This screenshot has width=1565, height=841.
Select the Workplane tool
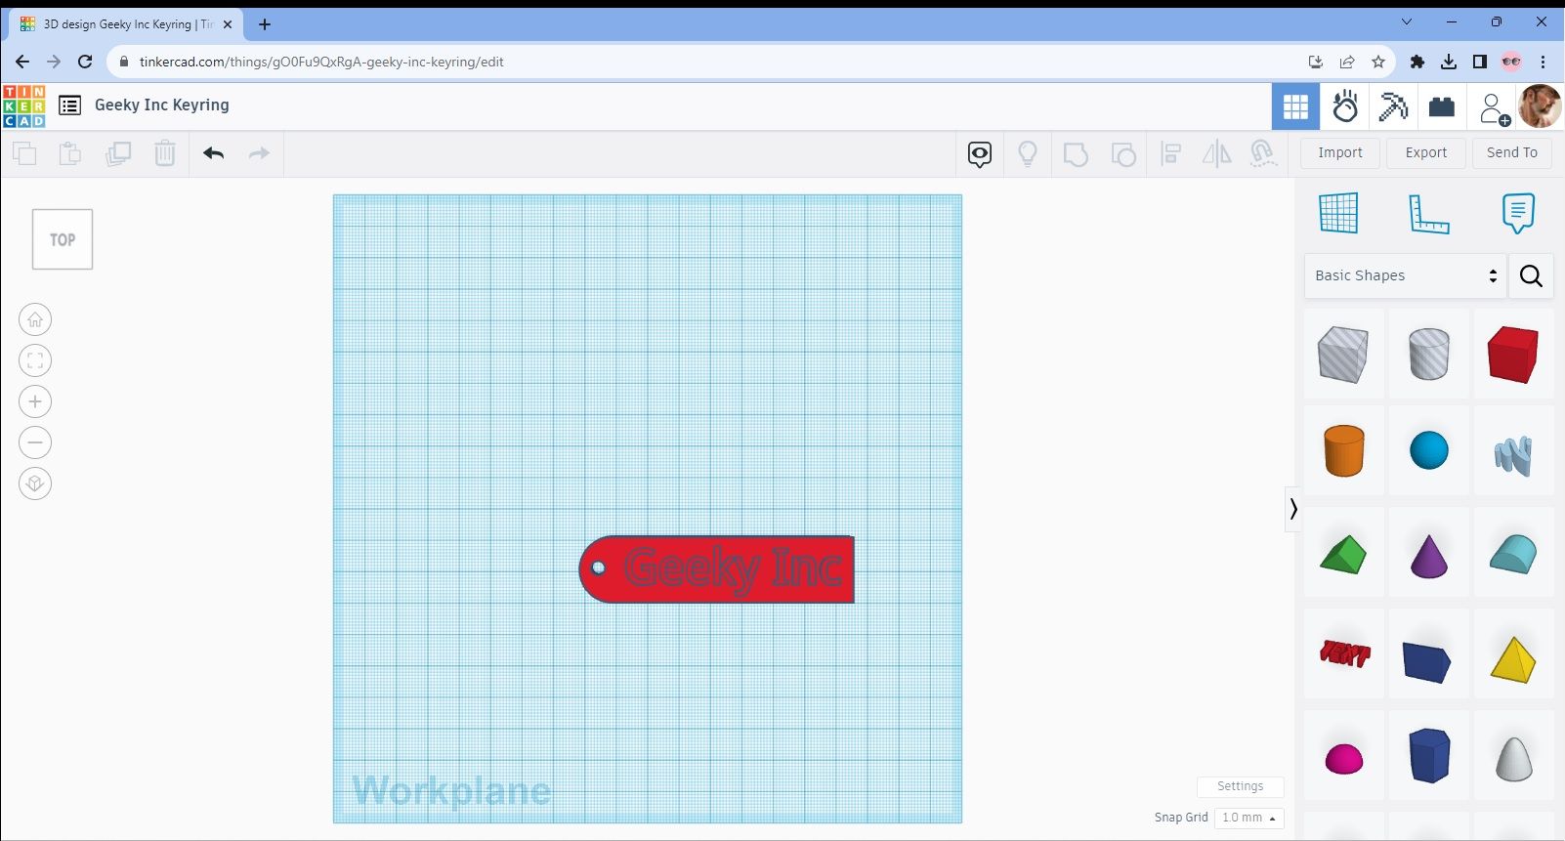[x=1338, y=213]
